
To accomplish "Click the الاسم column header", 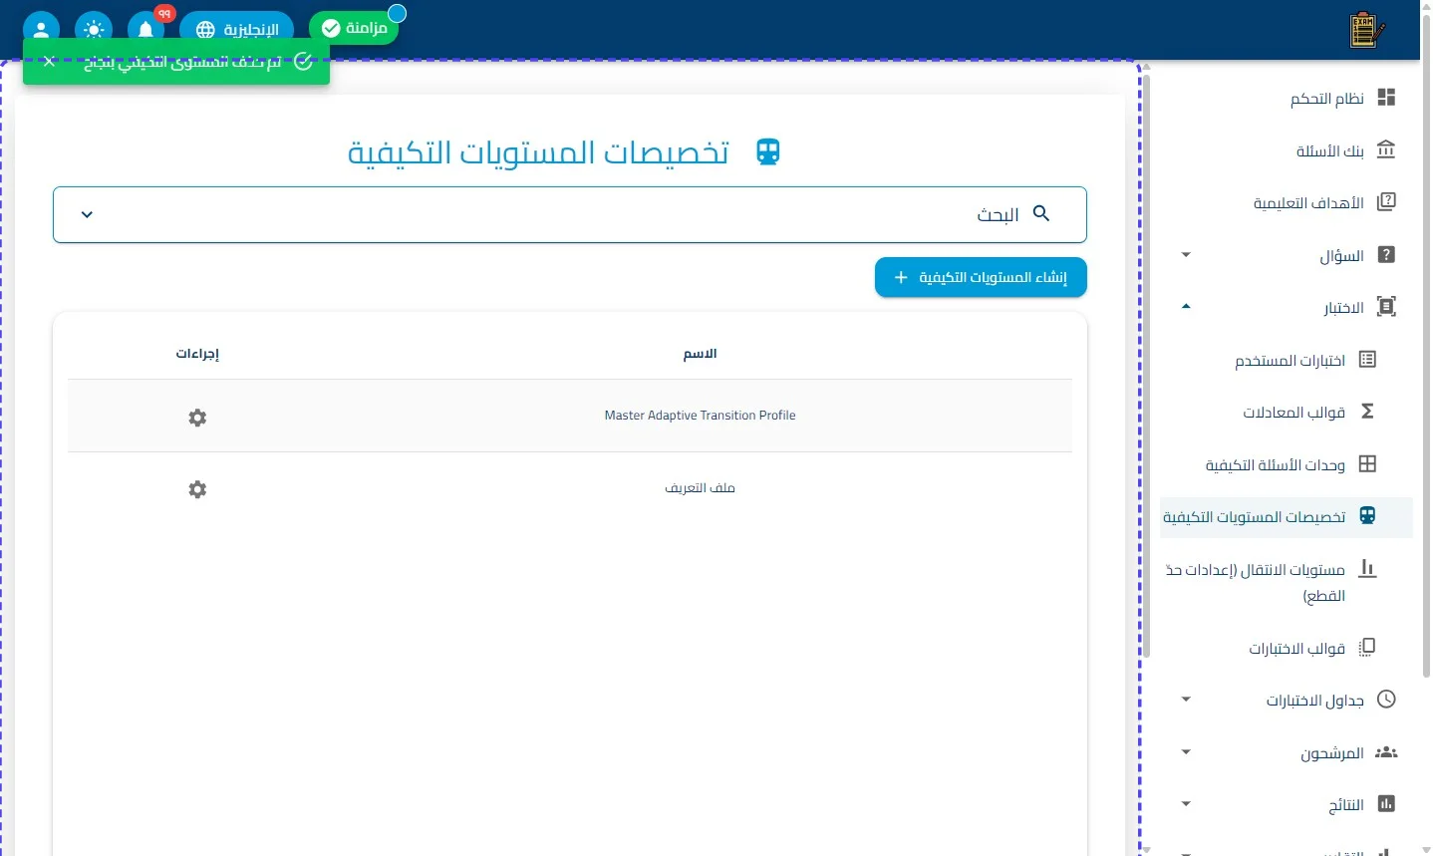I will coord(700,354).
